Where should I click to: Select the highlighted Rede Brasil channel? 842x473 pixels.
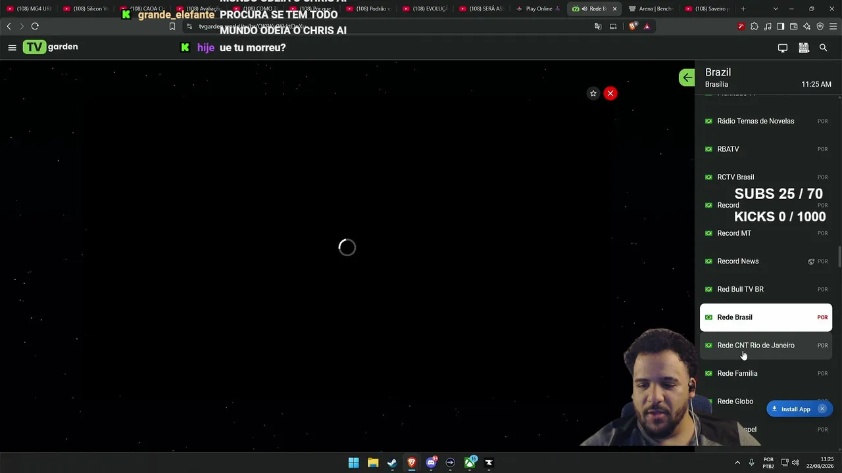(766, 317)
